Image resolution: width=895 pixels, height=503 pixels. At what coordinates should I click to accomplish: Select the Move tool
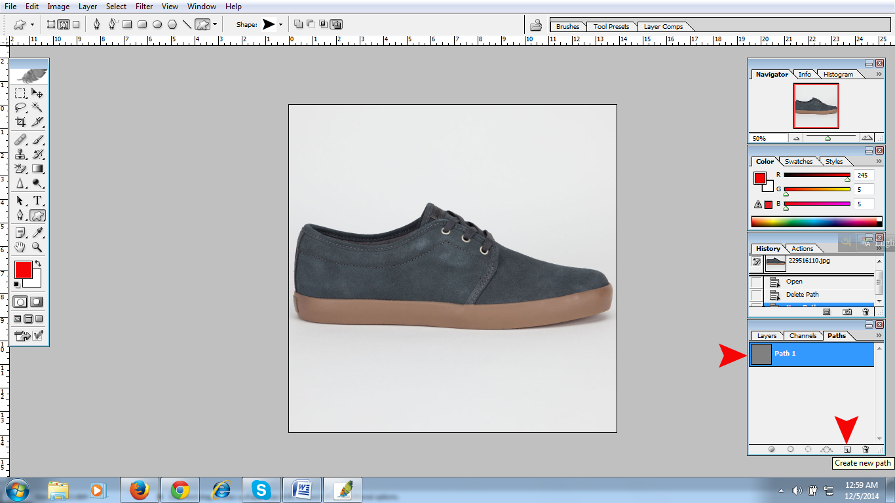click(37, 94)
